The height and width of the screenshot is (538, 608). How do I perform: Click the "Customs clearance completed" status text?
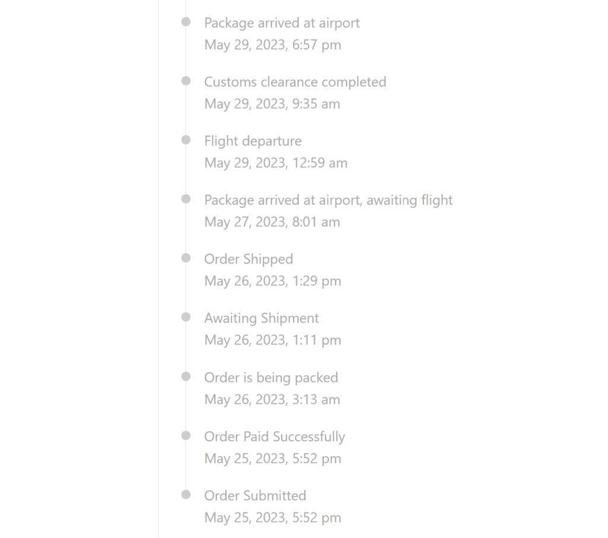295,82
